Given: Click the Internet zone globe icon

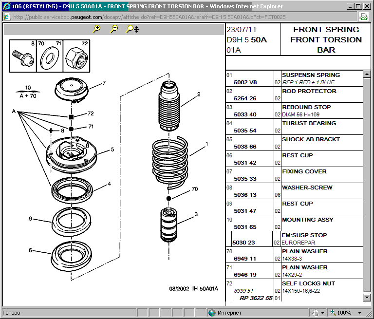Looking at the screenshot, I should [x=212, y=313].
